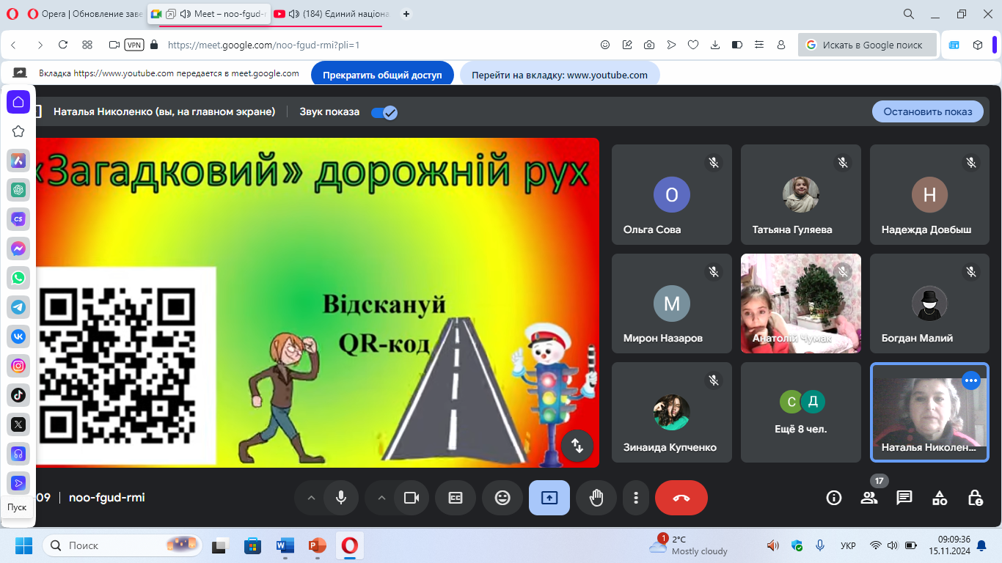Click Прекратить общий доступ button
1002x563 pixels.
[382, 75]
